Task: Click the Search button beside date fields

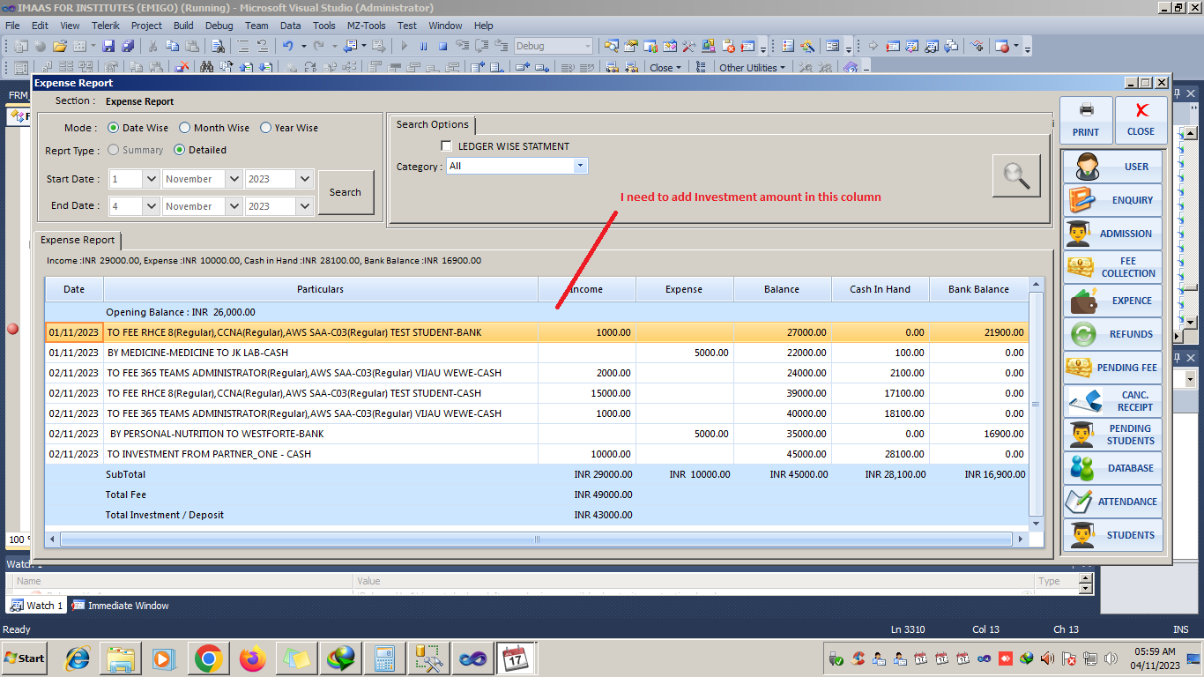Action: click(346, 192)
